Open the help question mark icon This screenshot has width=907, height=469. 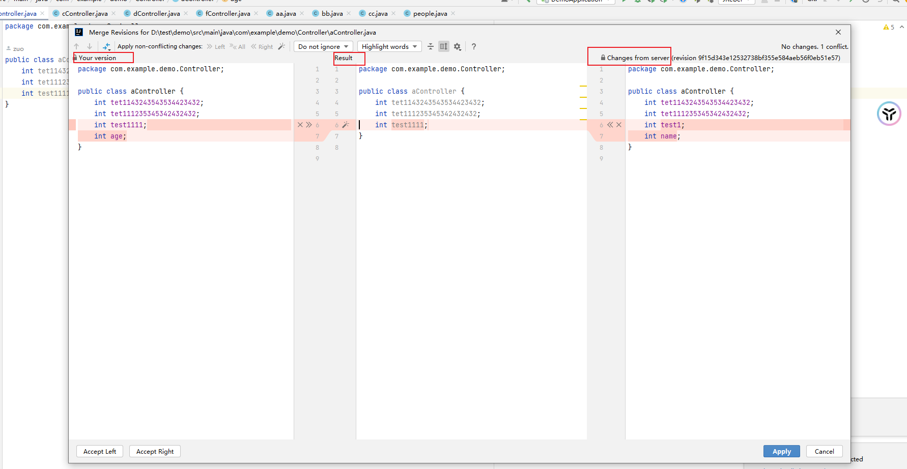pos(474,46)
